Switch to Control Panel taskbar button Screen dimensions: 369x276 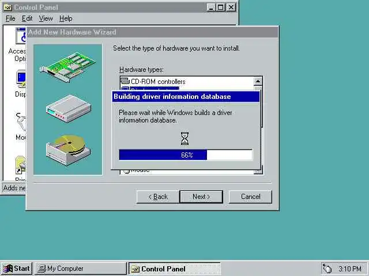pyautogui.click(x=175, y=269)
